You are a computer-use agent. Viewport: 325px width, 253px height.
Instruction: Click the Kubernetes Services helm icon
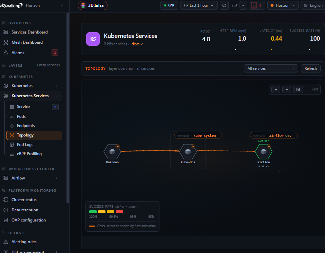(6, 96)
